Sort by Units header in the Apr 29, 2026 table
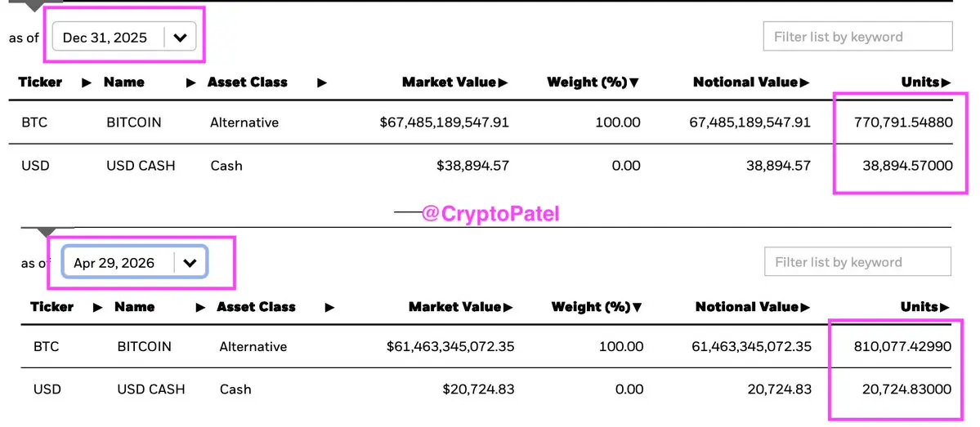Screen dimensions: 980x427 (919, 307)
